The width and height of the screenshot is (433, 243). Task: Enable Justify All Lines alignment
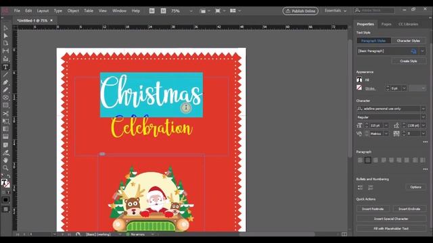[x=407, y=160]
